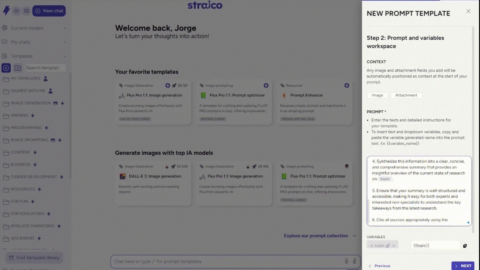Open the lower Flux Pro 1.1: Prompt optimizer card
Screen dimensions: 480x270
click(314, 184)
